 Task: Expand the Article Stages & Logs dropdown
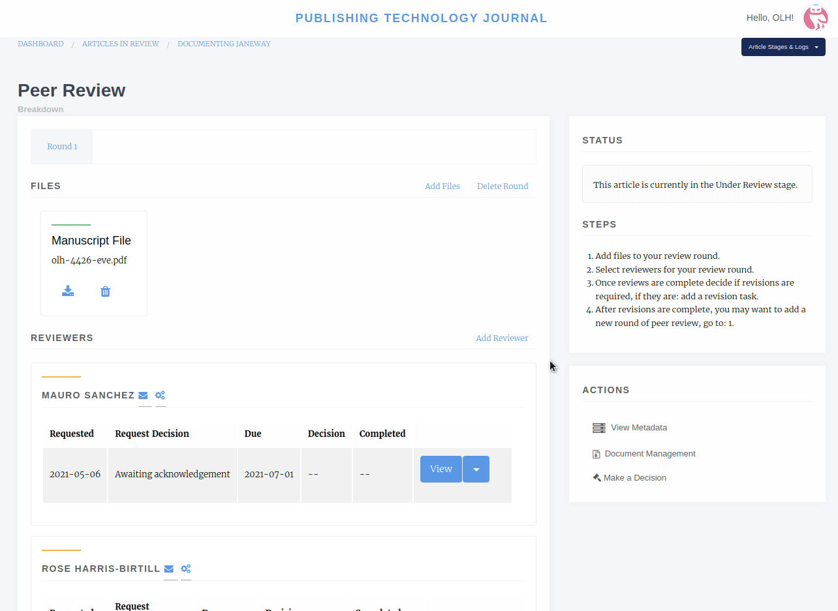point(783,47)
